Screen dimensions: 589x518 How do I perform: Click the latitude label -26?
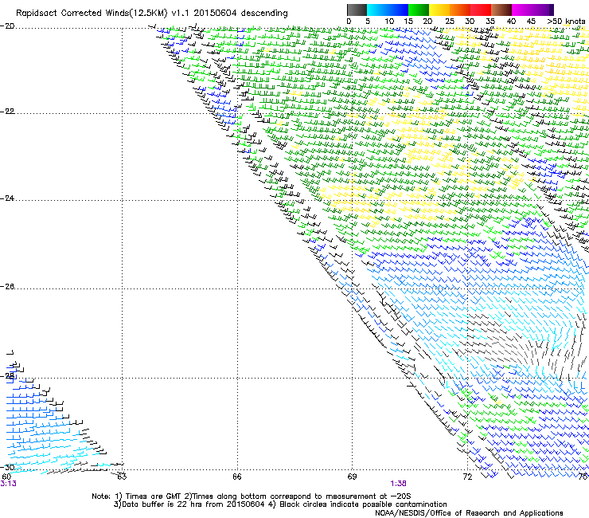[7, 287]
